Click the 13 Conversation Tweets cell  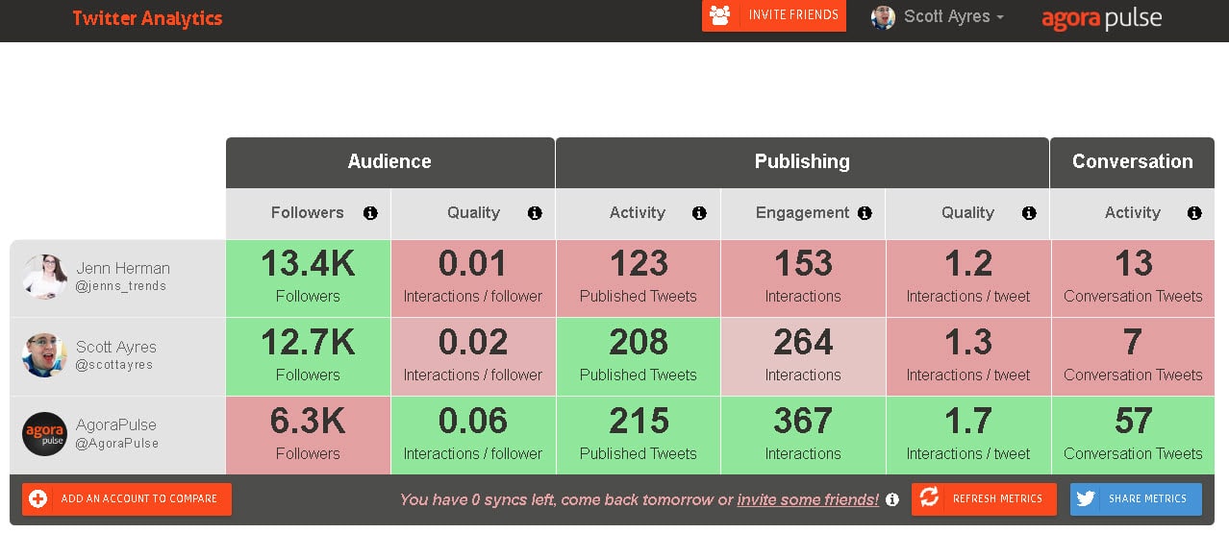1133,278
